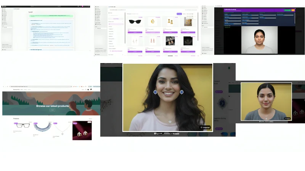Click the green button in the Calibration Controls header
This screenshot has height=171, width=305.
pos(287,10)
